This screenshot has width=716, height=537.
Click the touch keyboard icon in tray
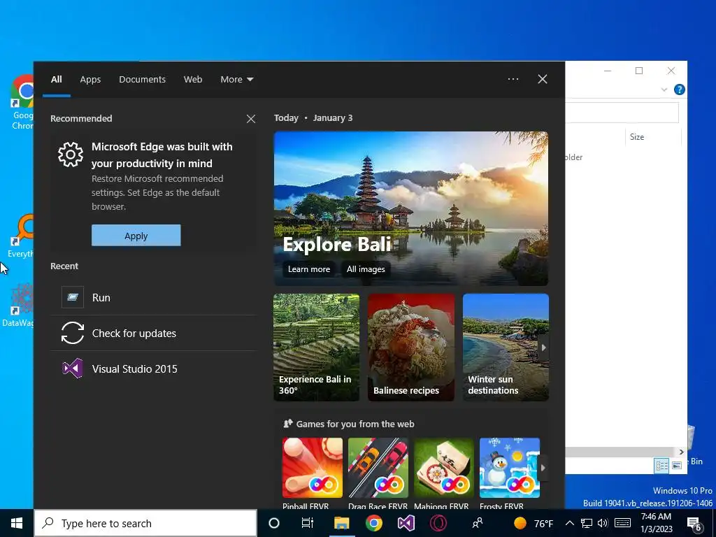pyautogui.click(x=622, y=523)
